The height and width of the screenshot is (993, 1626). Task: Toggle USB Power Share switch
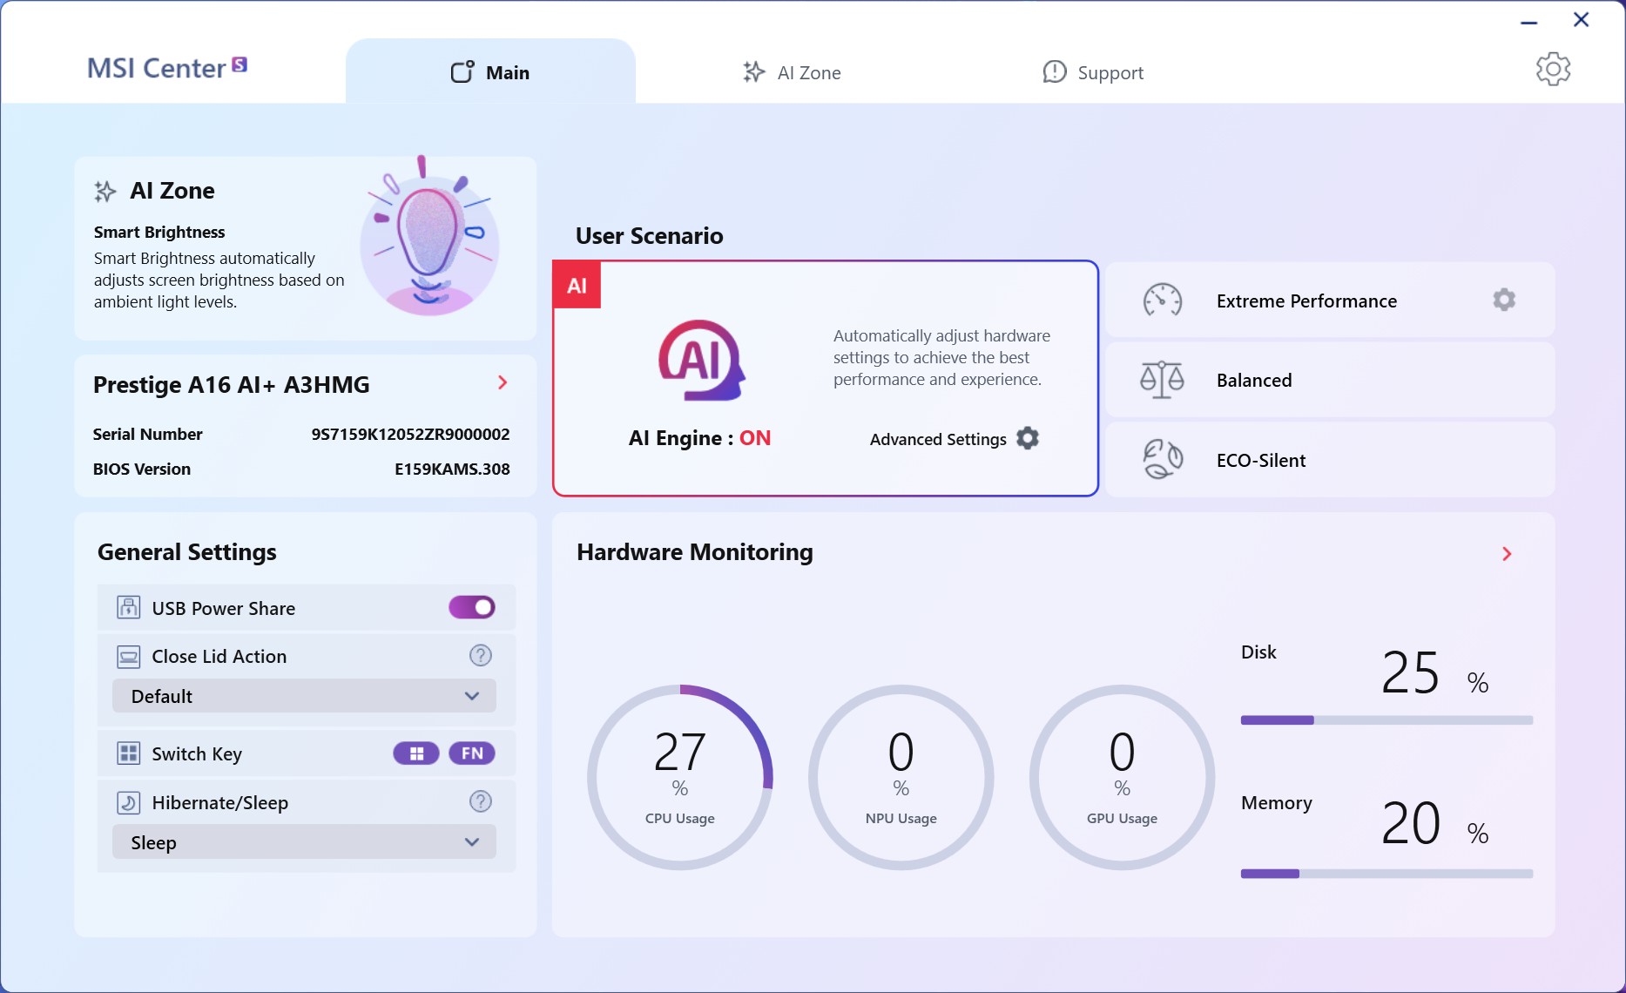click(472, 607)
